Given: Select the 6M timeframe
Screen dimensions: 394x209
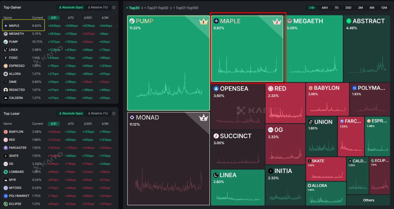Looking at the screenshot, I should point(372,8).
